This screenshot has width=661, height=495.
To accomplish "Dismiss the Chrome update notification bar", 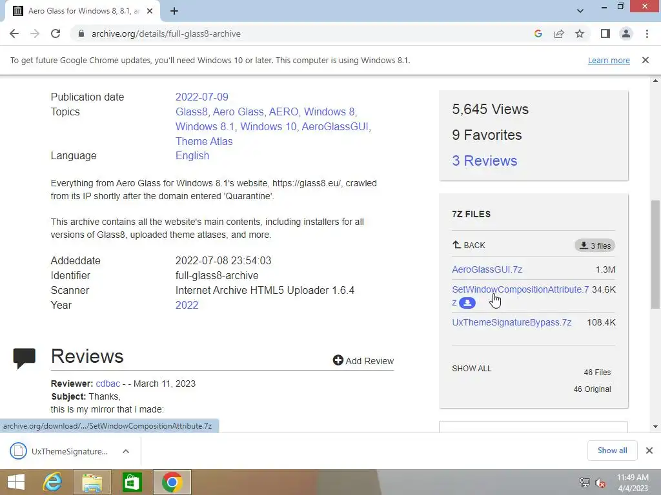I will click(645, 60).
